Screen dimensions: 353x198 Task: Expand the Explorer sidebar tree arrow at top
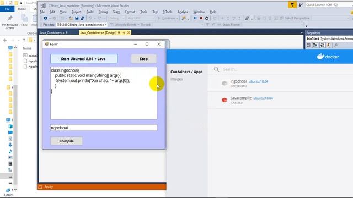tap(15, 47)
